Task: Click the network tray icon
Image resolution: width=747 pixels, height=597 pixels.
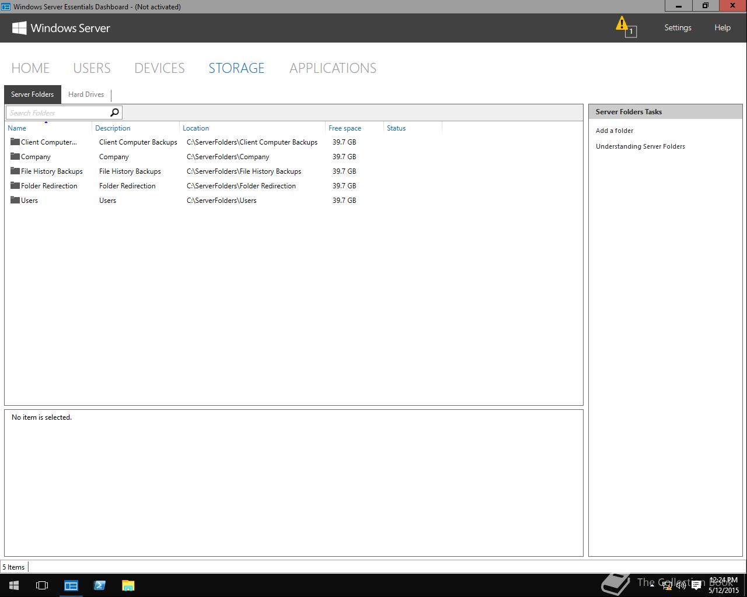Action: point(666,586)
